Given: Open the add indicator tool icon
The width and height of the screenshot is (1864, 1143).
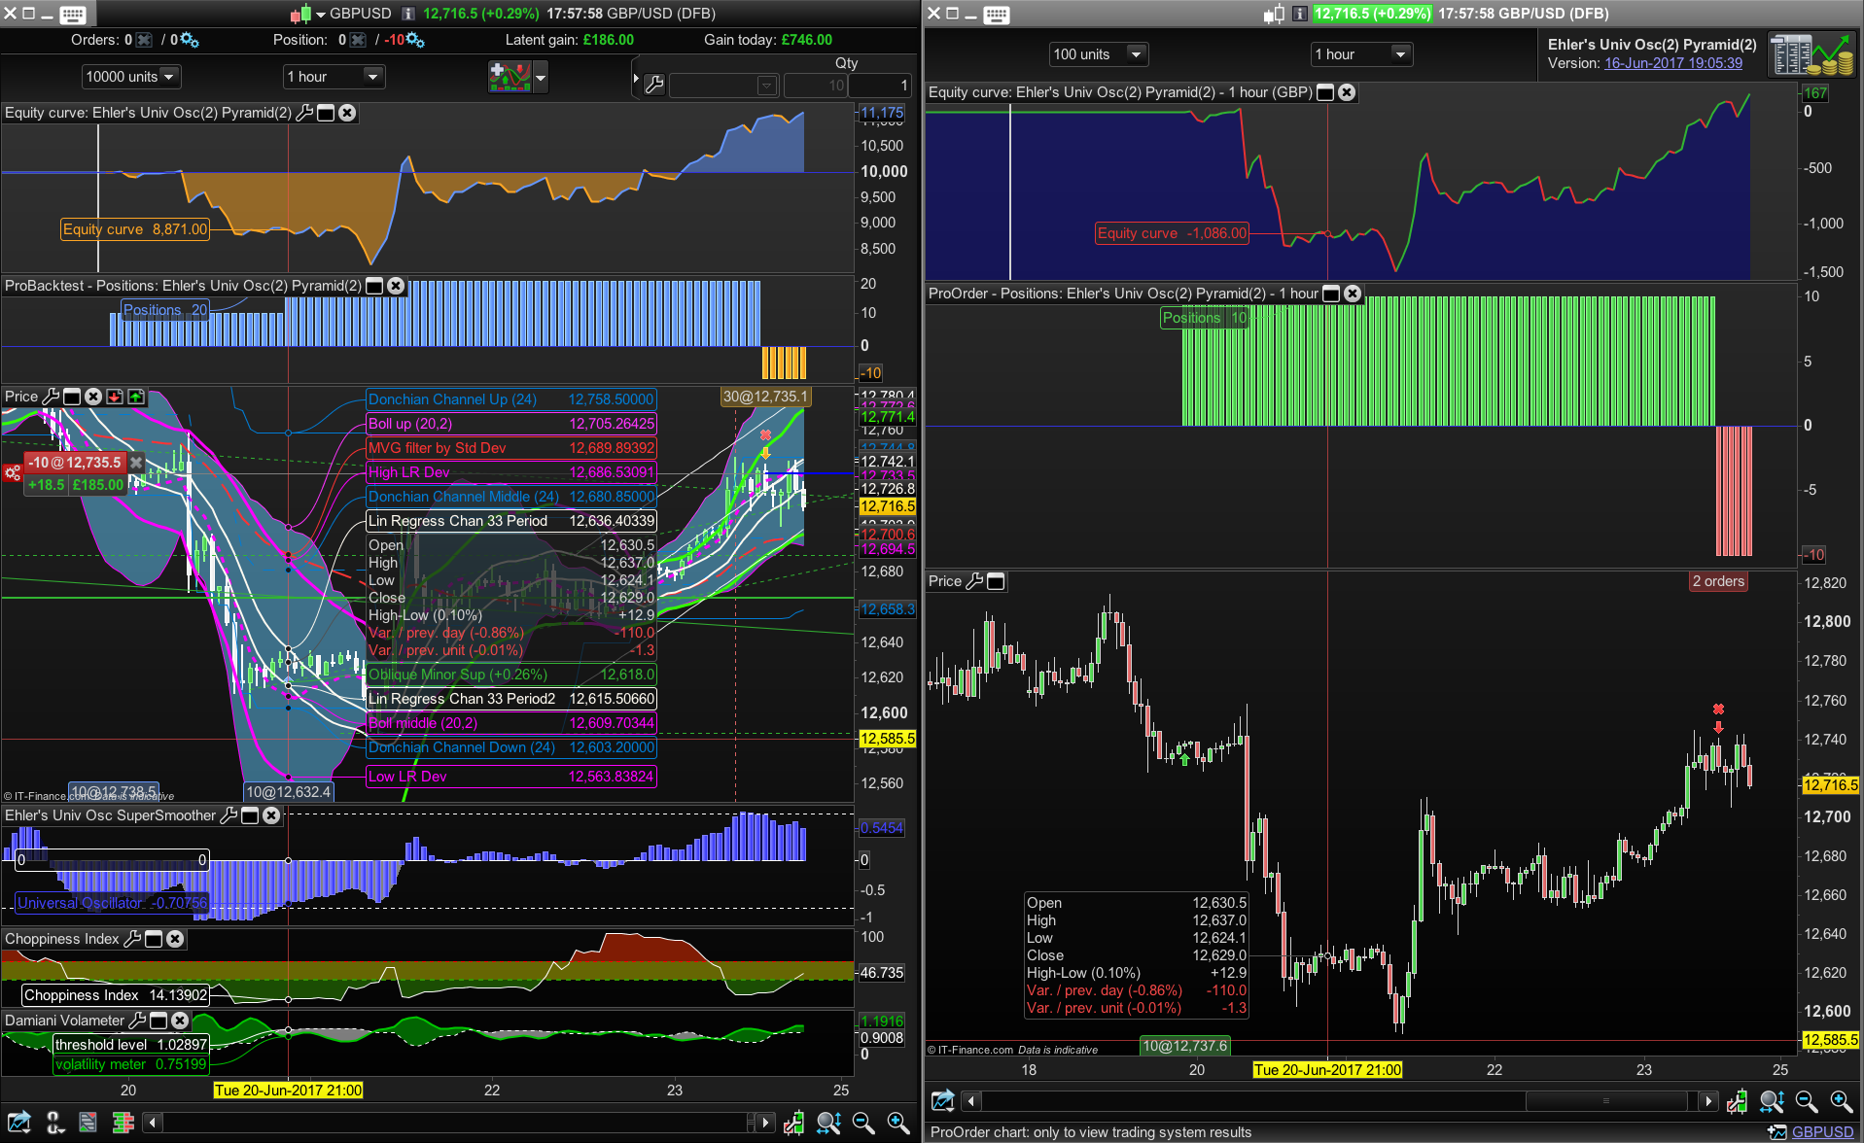Looking at the screenshot, I should 510,77.
